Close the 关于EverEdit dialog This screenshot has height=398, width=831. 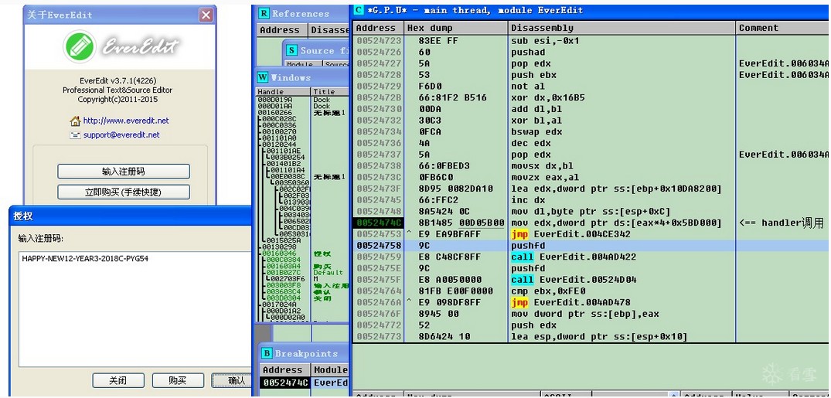206,15
